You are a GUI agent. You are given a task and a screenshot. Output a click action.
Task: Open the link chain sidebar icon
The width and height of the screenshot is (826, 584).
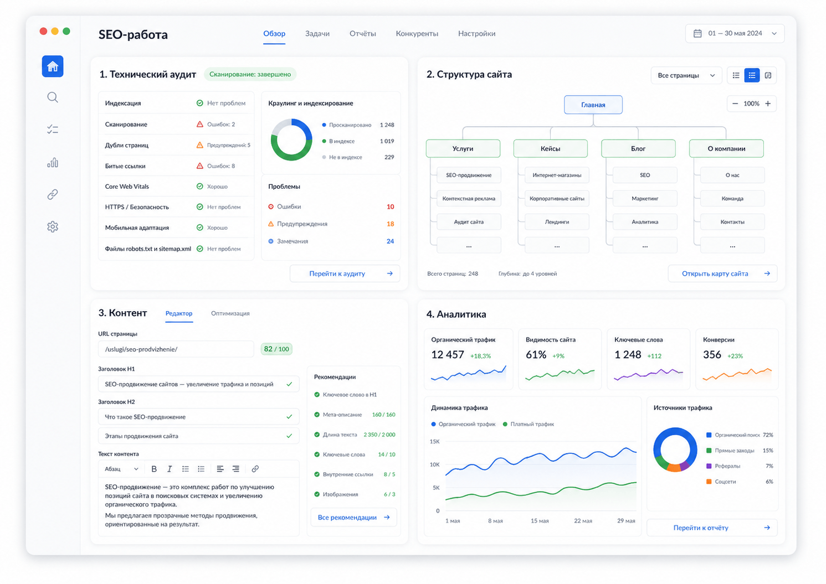[53, 194]
